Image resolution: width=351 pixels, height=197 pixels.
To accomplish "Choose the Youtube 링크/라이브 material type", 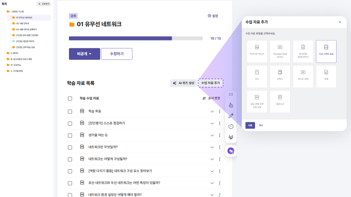I will 280,51.
